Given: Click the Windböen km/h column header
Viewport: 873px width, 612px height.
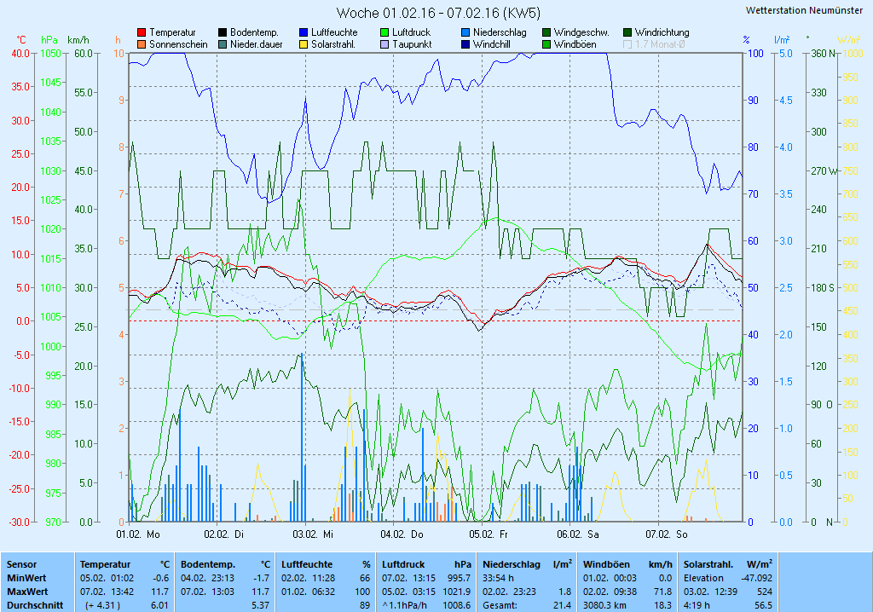Looking at the screenshot, I should 627,564.
